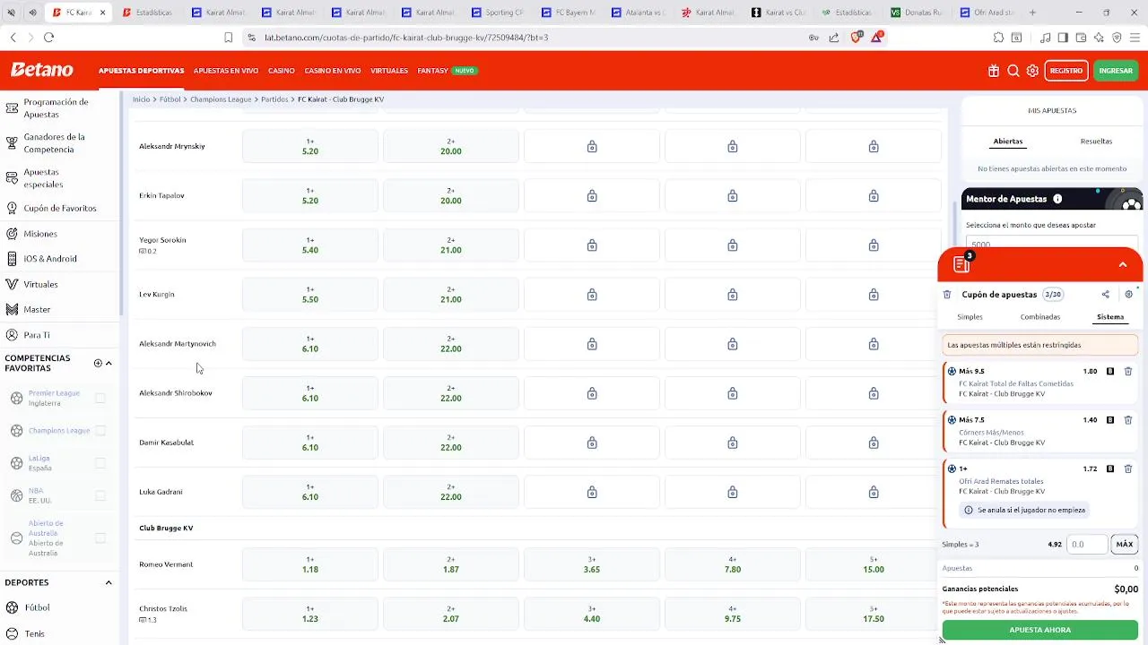1148x645 pixels.
Task: Tick the Abierto de Australia checkbox
Action: tap(100, 538)
